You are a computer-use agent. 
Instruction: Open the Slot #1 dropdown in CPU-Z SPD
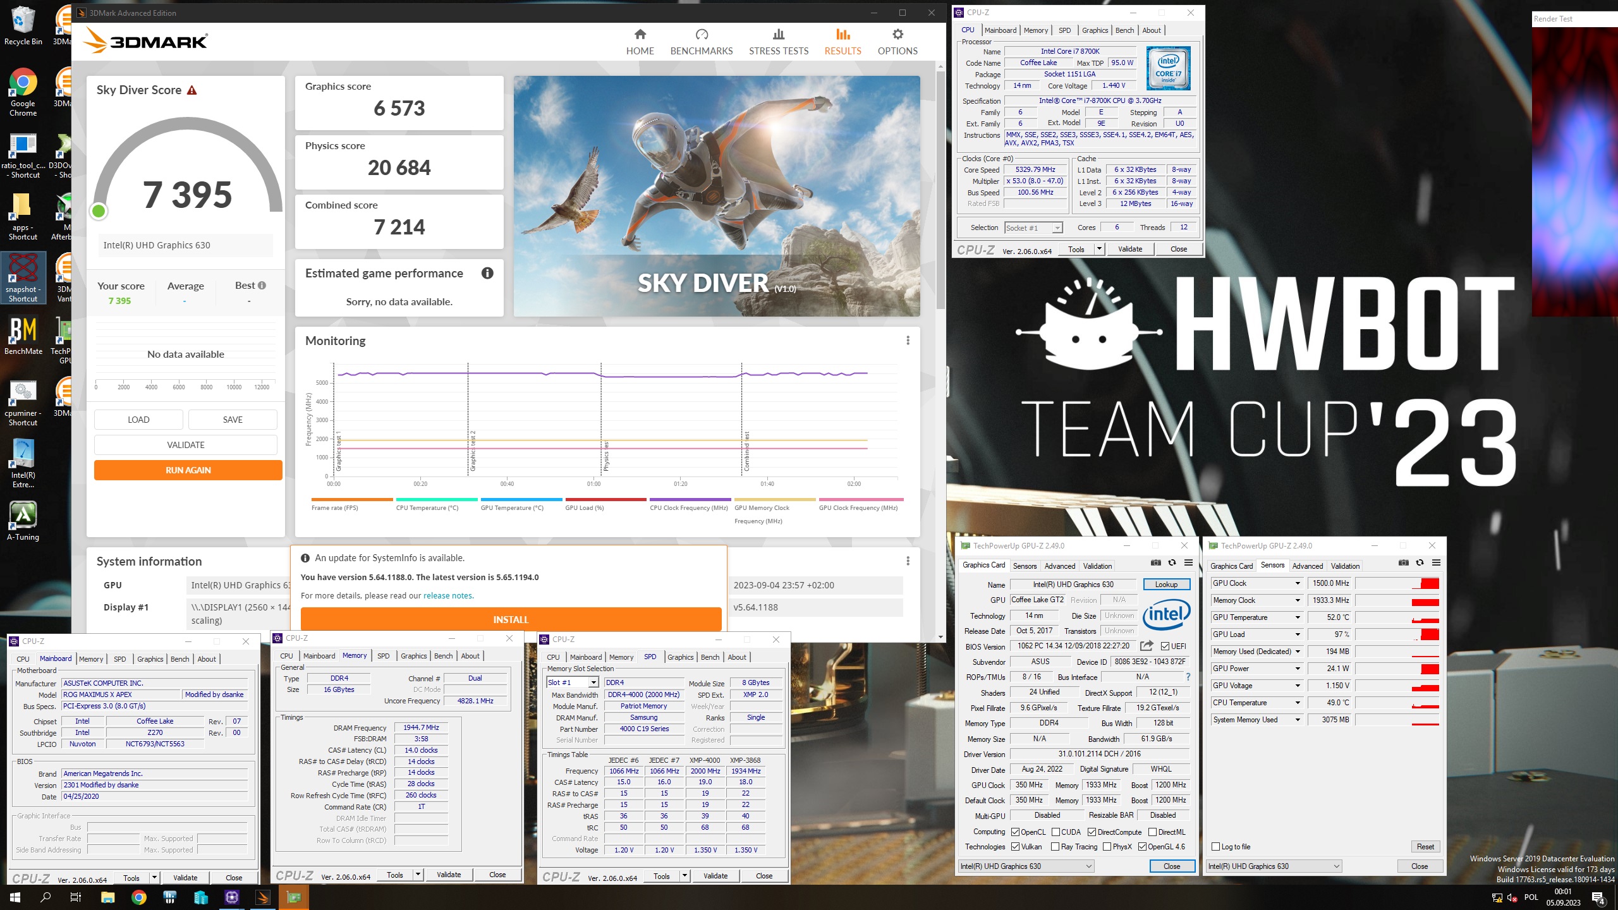(572, 682)
